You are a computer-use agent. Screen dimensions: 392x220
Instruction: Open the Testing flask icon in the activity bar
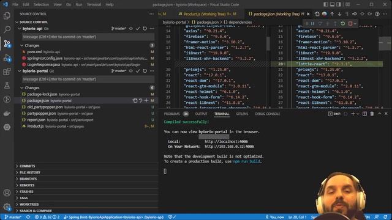[7, 86]
